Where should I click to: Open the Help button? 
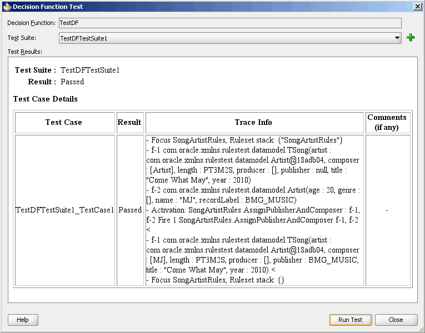(23, 320)
